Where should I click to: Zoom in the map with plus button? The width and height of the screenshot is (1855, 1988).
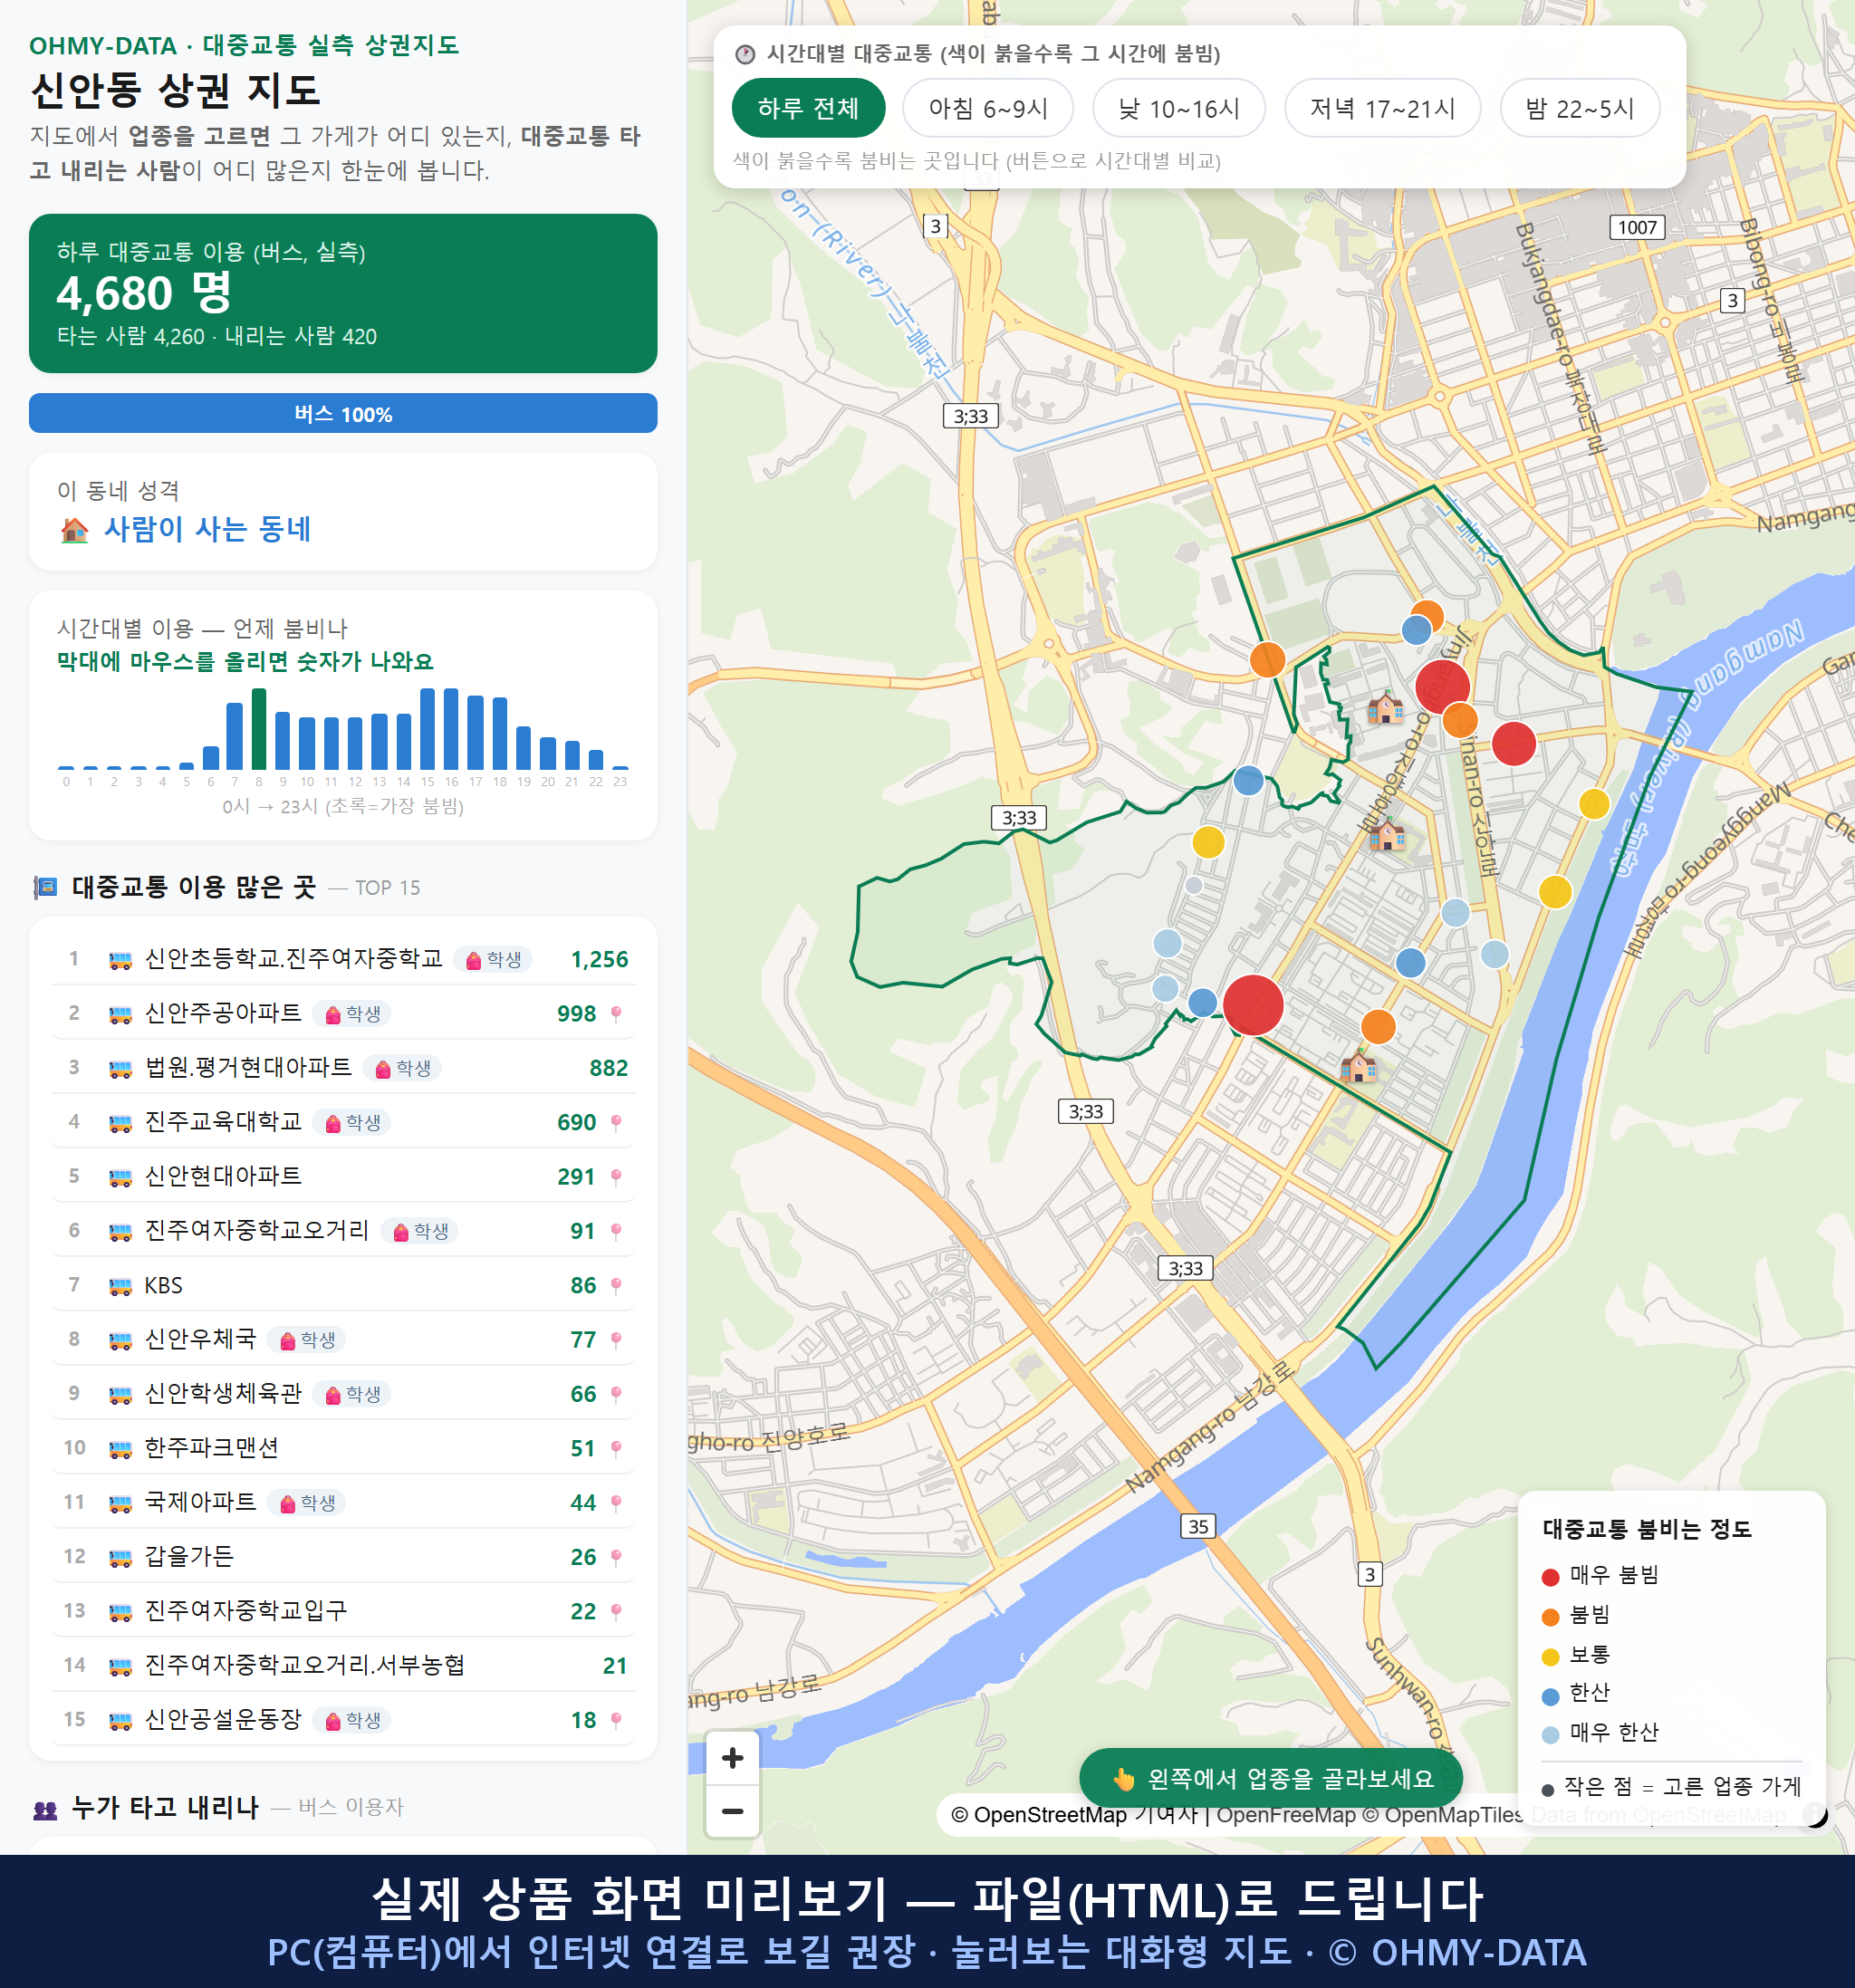pyautogui.click(x=732, y=1758)
